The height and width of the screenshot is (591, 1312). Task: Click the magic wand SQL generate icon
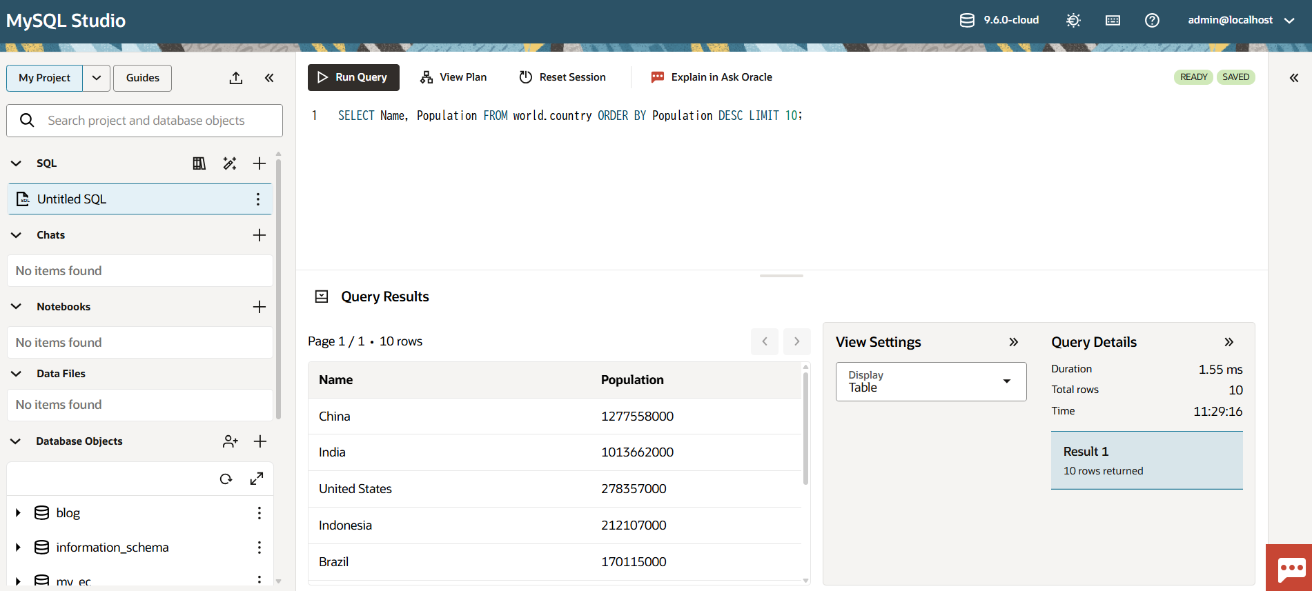point(230,163)
